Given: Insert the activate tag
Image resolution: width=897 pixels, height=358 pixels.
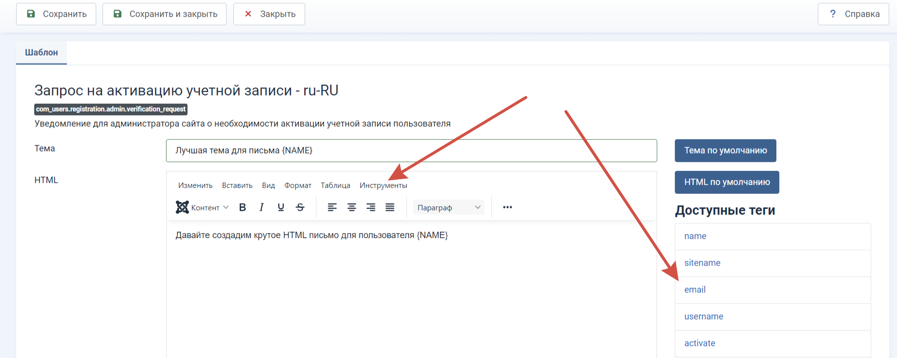Looking at the screenshot, I should [772, 343].
